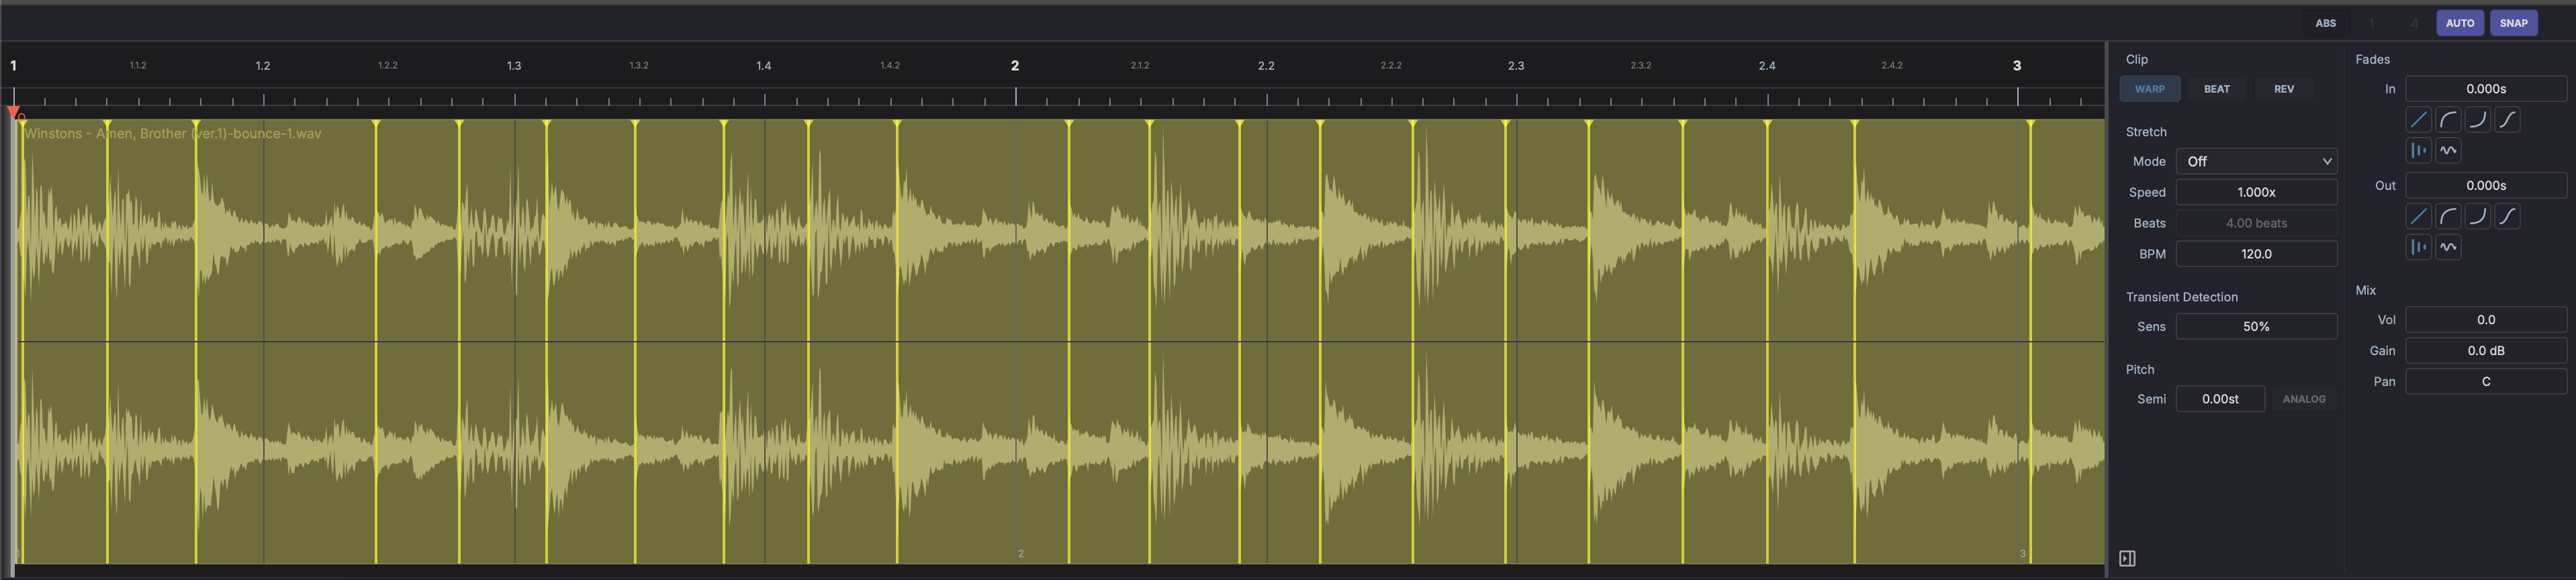Disable the SNAP button
The image size is (2576, 580).
click(2513, 23)
